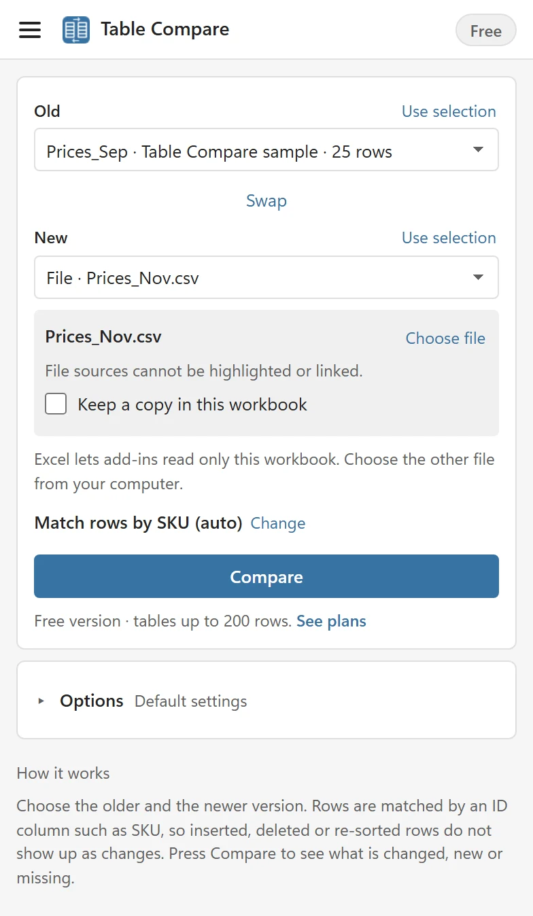Viewport: 533px width, 916px height.
Task: Change the match rows column
Action: click(x=278, y=523)
